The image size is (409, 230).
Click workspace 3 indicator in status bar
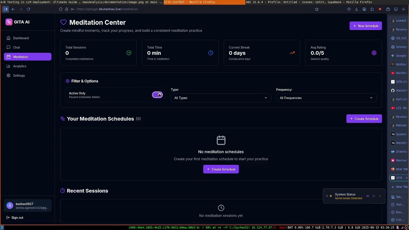pyautogui.click(x=2, y=227)
